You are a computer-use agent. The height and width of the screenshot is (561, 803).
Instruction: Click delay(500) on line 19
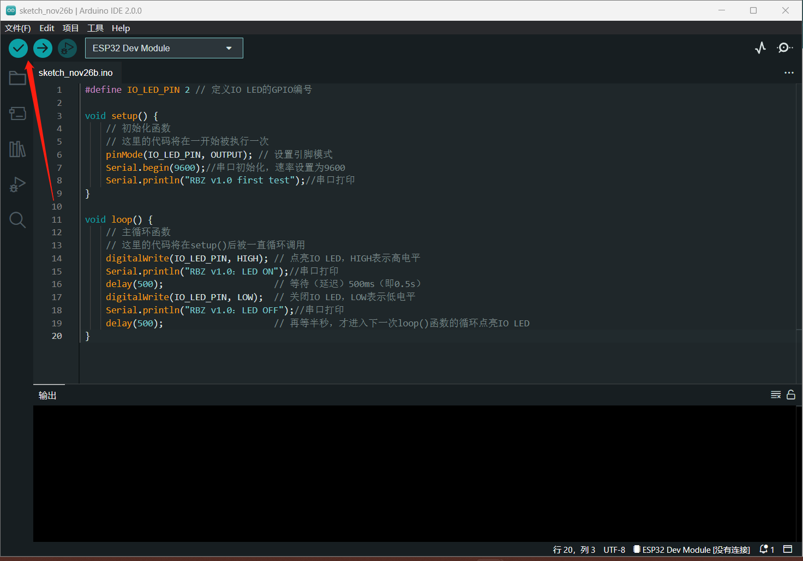click(x=134, y=324)
